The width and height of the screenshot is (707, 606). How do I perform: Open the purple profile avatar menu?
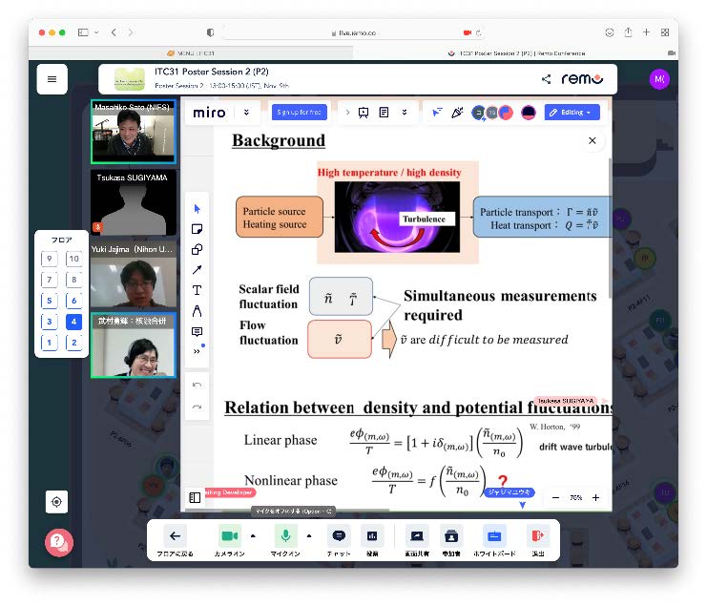[658, 79]
